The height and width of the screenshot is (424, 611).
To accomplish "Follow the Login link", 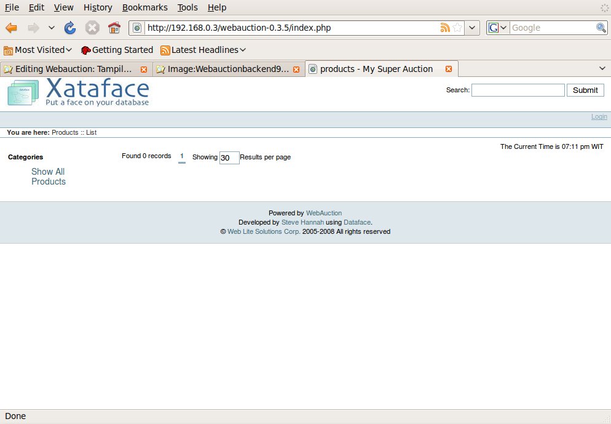I will click(x=599, y=117).
